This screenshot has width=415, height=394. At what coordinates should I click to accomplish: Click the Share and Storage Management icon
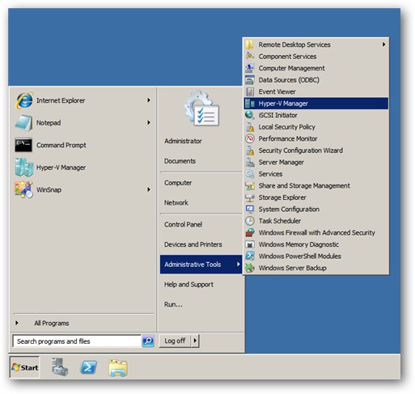point(250,186)
